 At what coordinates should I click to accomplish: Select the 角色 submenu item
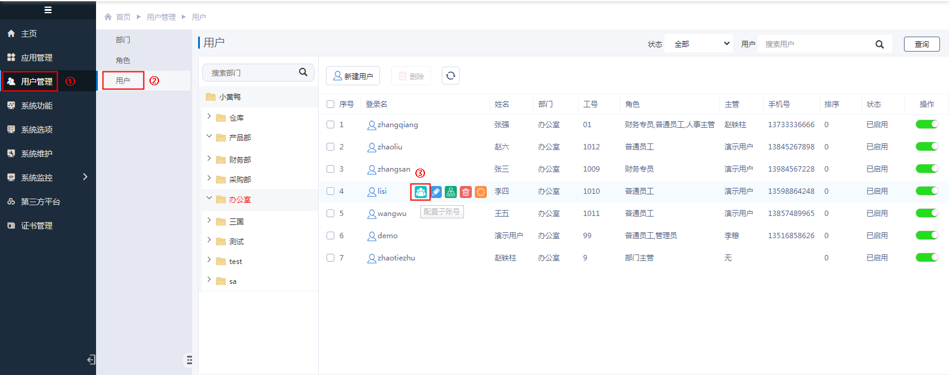pyautogui.click(x=123, y=61)
